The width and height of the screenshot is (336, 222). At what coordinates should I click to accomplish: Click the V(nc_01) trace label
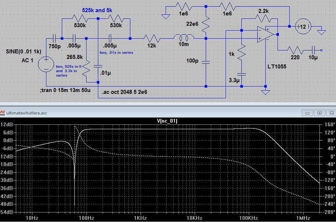167,121
